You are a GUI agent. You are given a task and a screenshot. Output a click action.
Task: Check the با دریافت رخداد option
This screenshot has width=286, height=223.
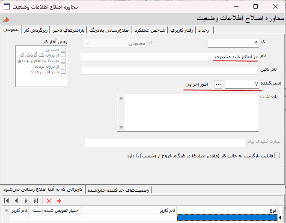pyautogui.click(x=63, y=72)
